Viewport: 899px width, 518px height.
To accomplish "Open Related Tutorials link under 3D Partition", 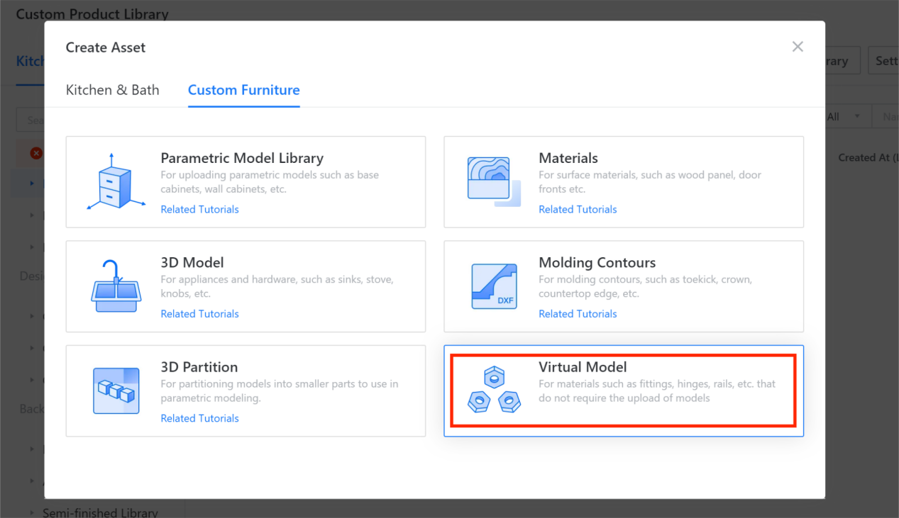I will (199, 418).
